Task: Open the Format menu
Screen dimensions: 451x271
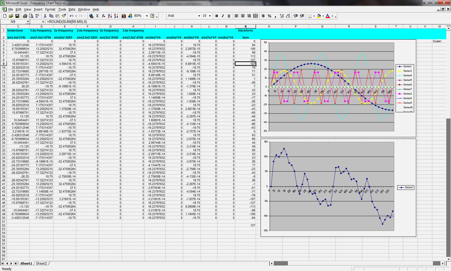Action: coord(50,9)
